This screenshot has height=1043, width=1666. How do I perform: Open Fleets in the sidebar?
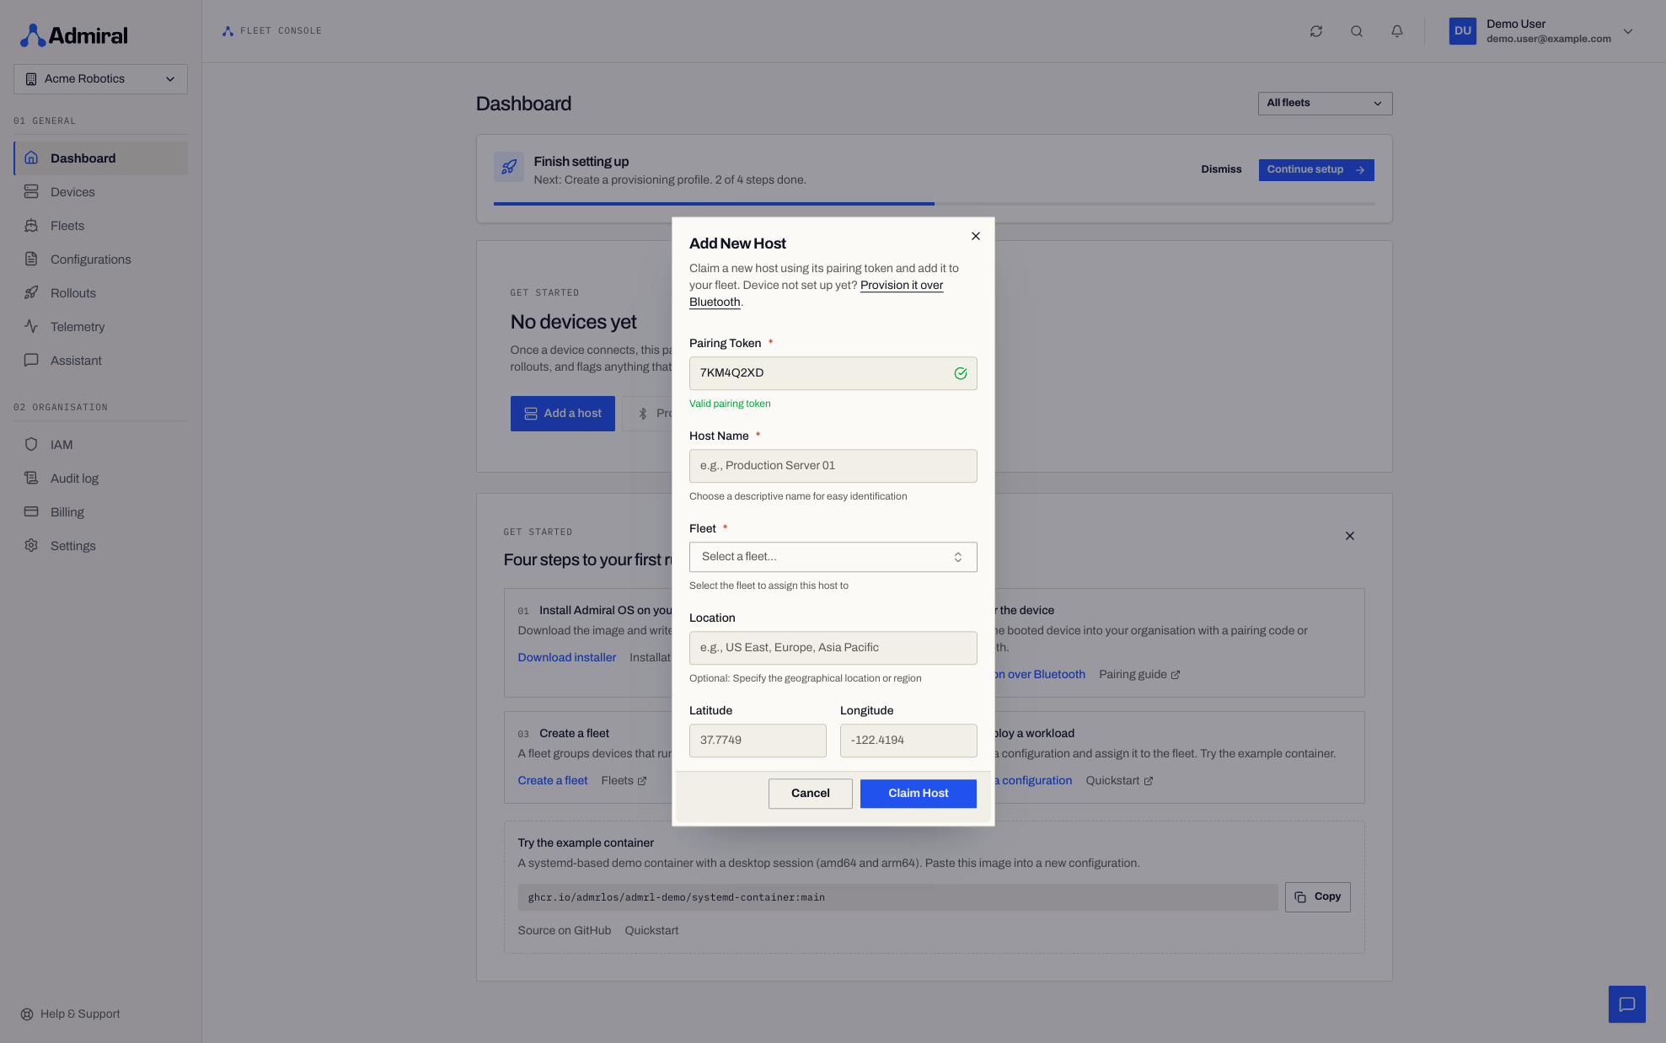(100, 226)
